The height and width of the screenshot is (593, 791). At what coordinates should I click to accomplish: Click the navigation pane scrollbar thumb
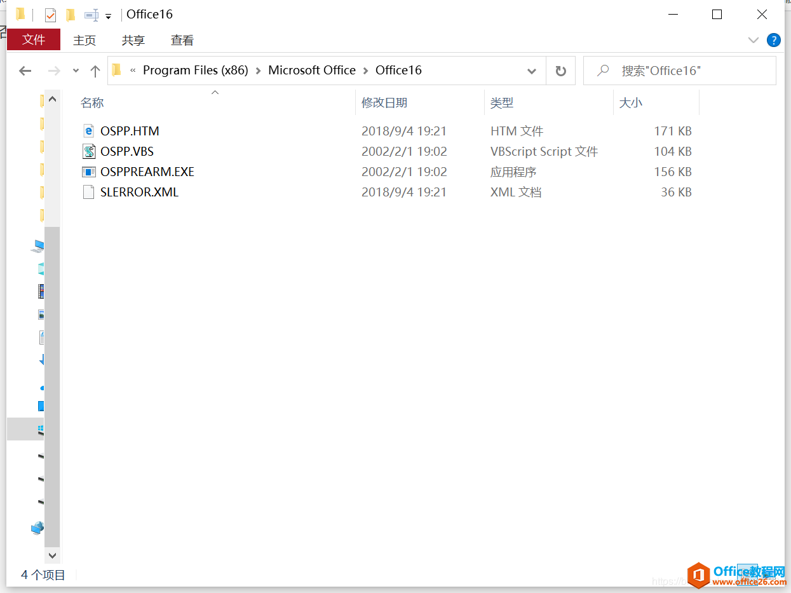point(52,386)
